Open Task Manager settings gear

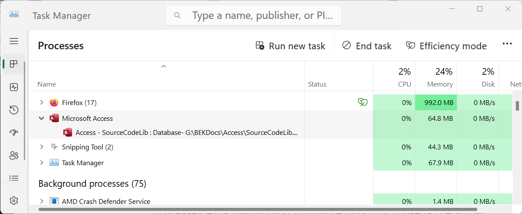click(x=14, y=201)
